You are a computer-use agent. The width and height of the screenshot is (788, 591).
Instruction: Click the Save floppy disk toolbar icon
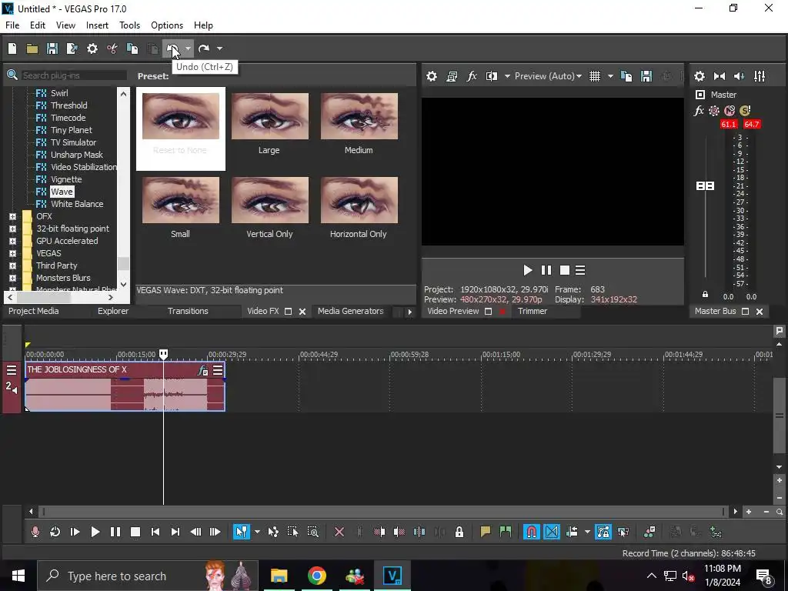pyautogui.click(x=52, y=48)
